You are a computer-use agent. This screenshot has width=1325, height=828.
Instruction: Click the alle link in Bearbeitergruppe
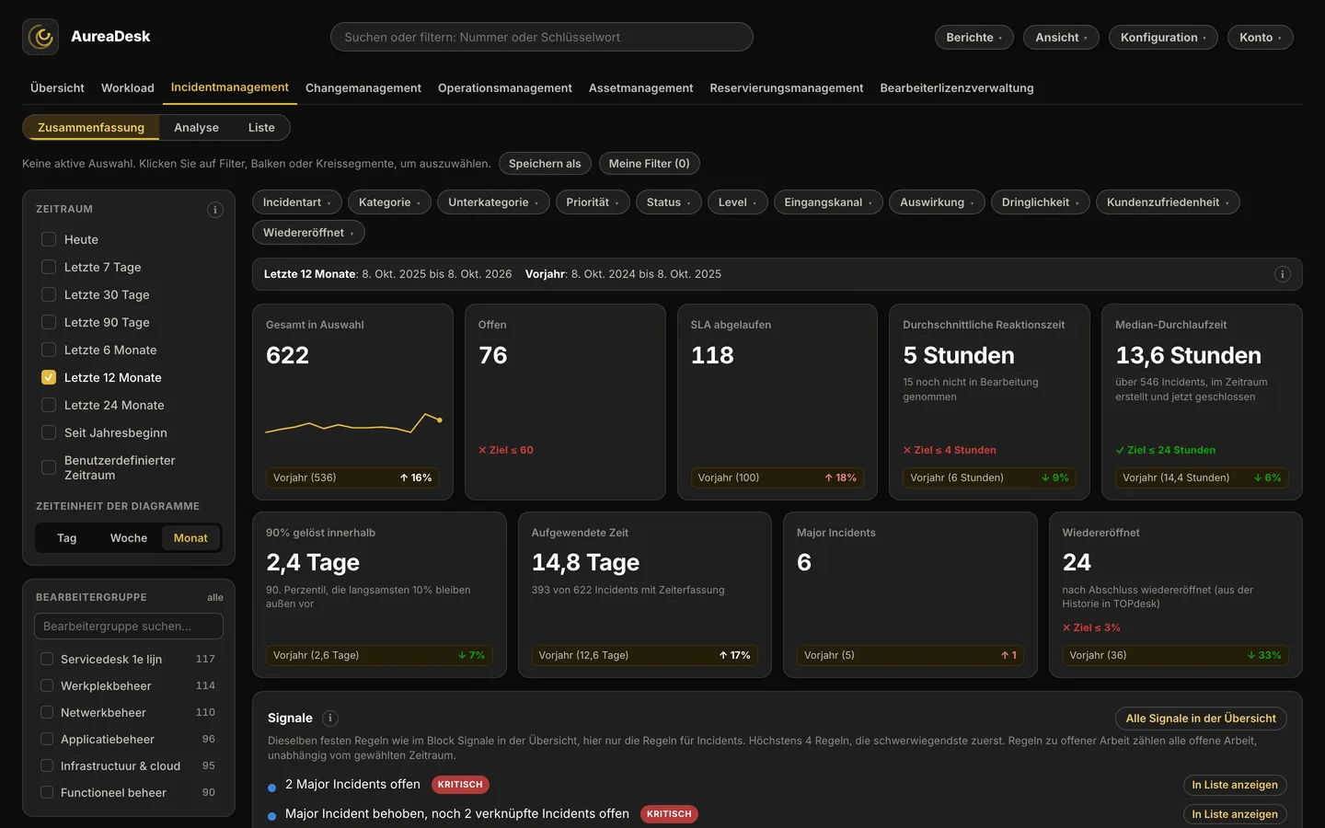[215, 598]
